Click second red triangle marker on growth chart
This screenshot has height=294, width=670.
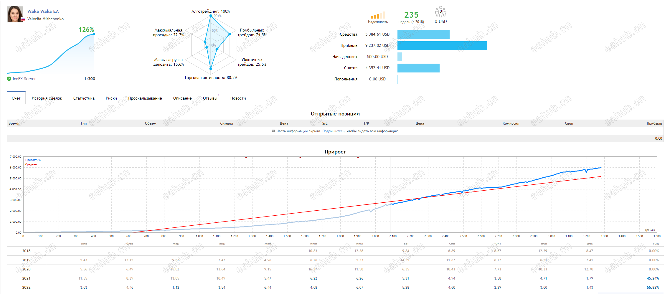coord(300,157)
